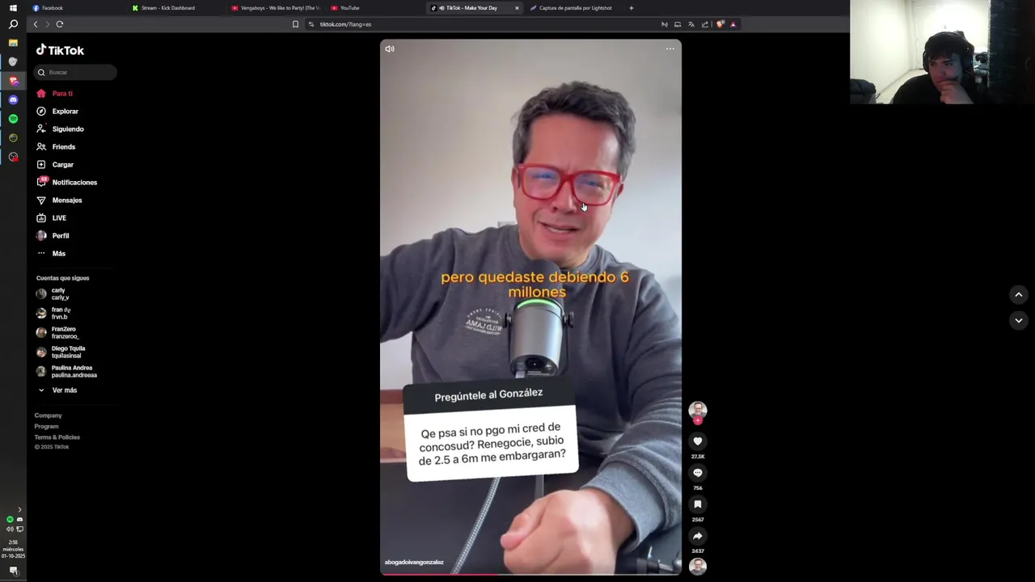Switch to the Captura de pantalla Lightshot tab

(576, 8)
